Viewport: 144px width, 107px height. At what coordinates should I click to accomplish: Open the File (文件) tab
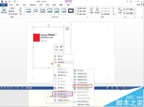click(x=4, y=5)
